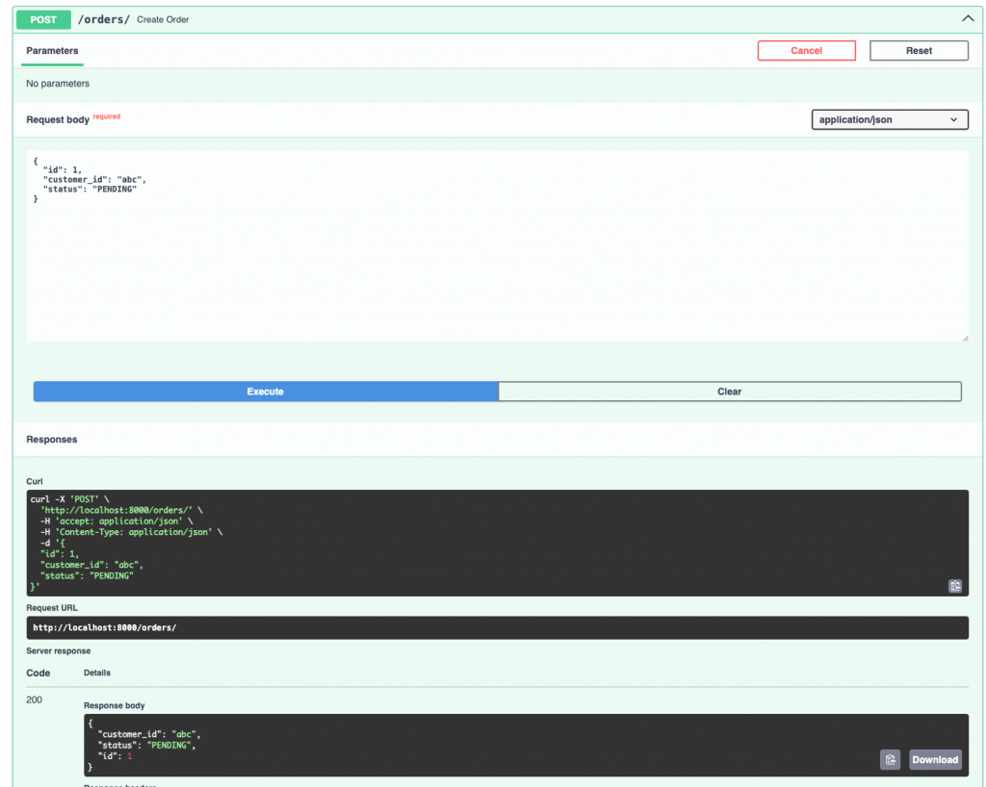This screenshot has width=986, height=787.
Task: Click the 'Create Order' summary text
Action: coord(163,19)
